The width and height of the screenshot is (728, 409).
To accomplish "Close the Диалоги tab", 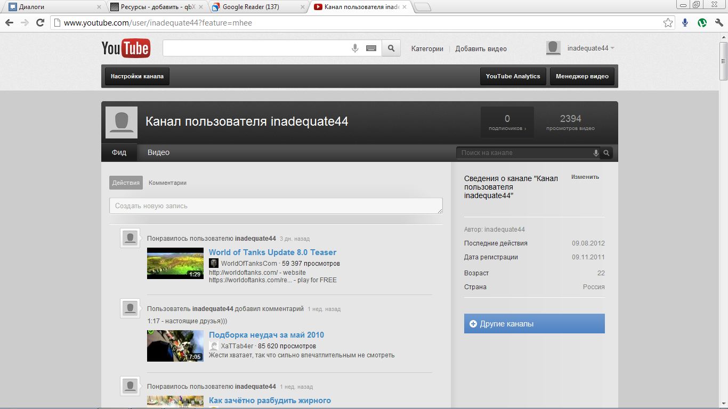I will [99, 7].
